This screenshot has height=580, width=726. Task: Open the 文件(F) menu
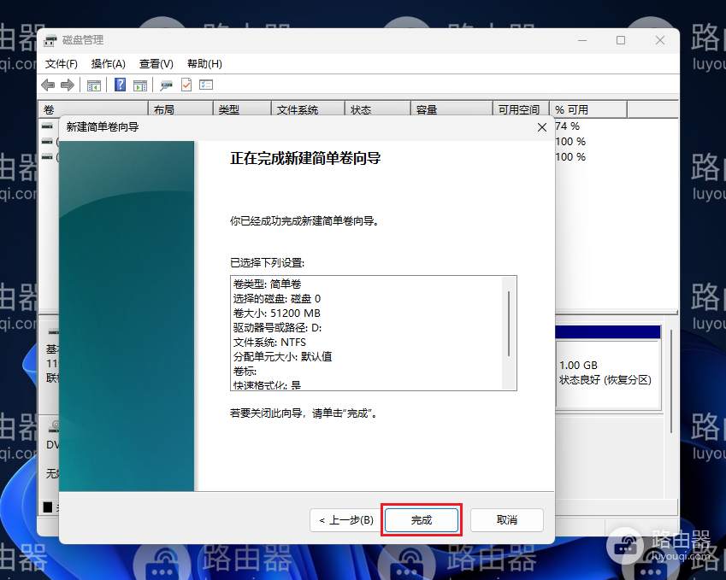[61, 64]
